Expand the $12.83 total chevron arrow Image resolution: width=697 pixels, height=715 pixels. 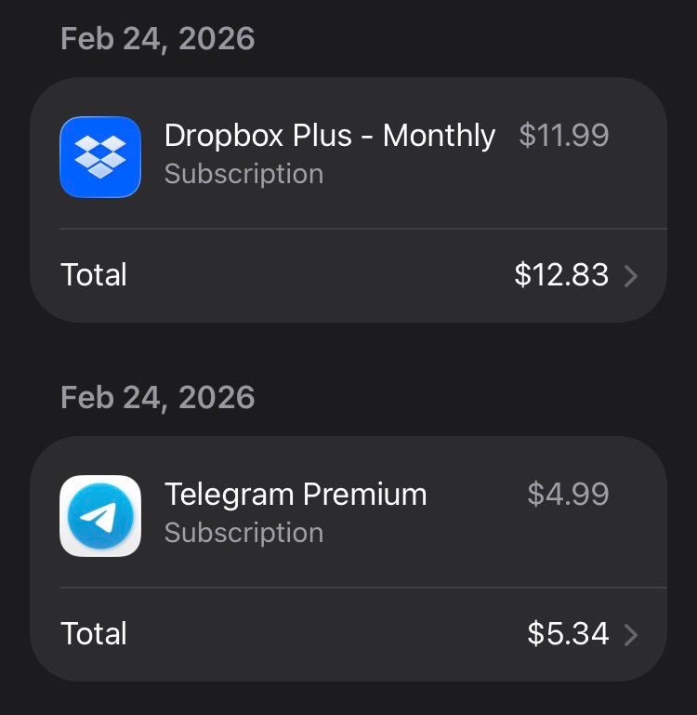631,275
